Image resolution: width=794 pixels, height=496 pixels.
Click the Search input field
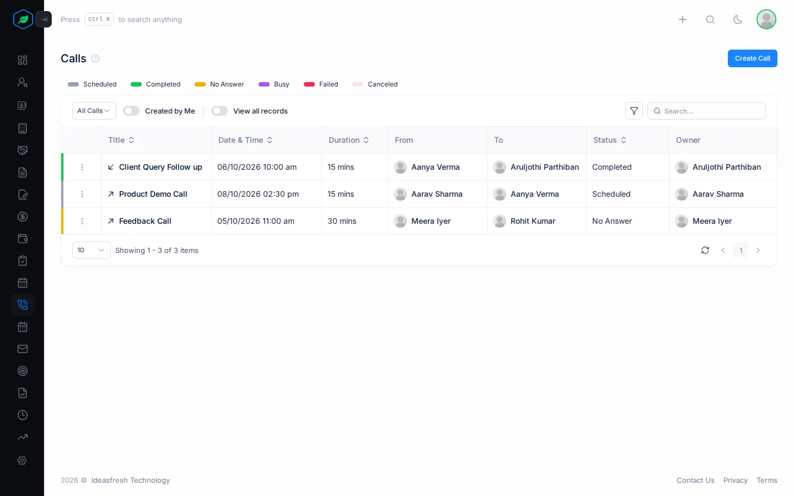pos(706,111)
